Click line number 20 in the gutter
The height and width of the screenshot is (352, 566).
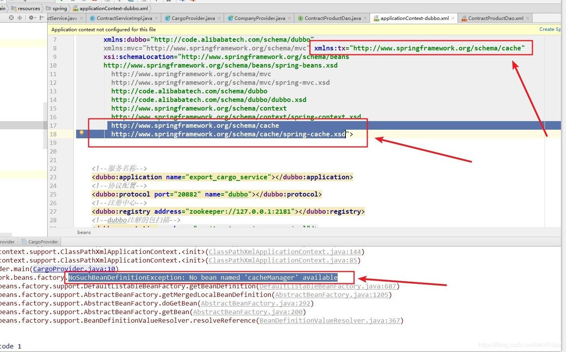click(53, 152)
